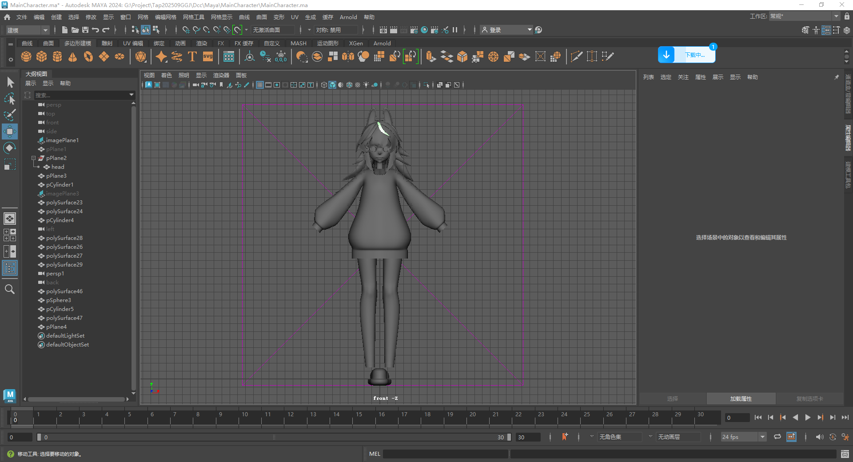
Task: Click the undo arrow icon
Action: coord(95,30)
